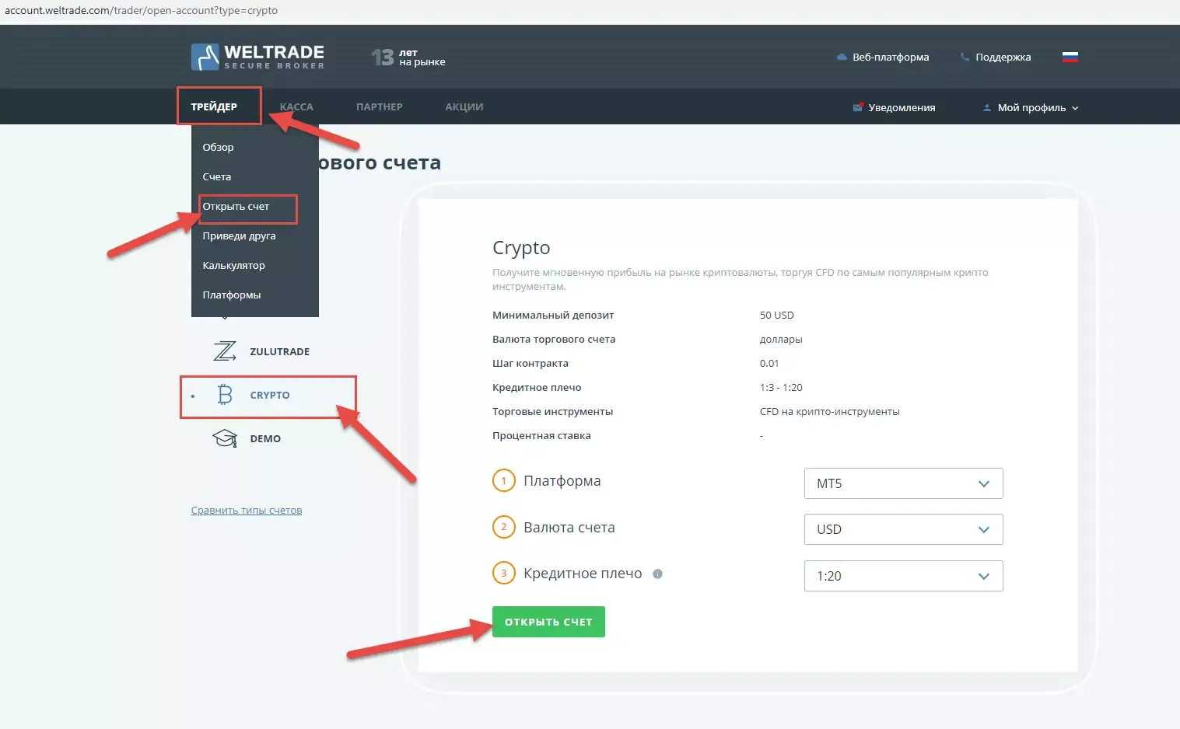1180x729 pixels.
Task: Click the 13 лет на рынке badge
Action: coord(408,57)
